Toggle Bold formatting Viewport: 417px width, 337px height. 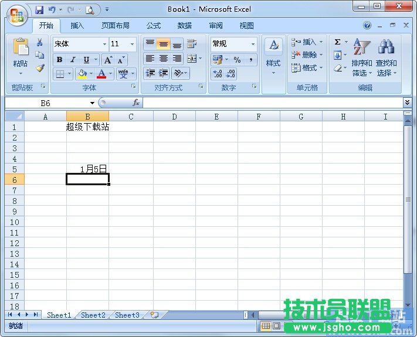pos(59,60)
